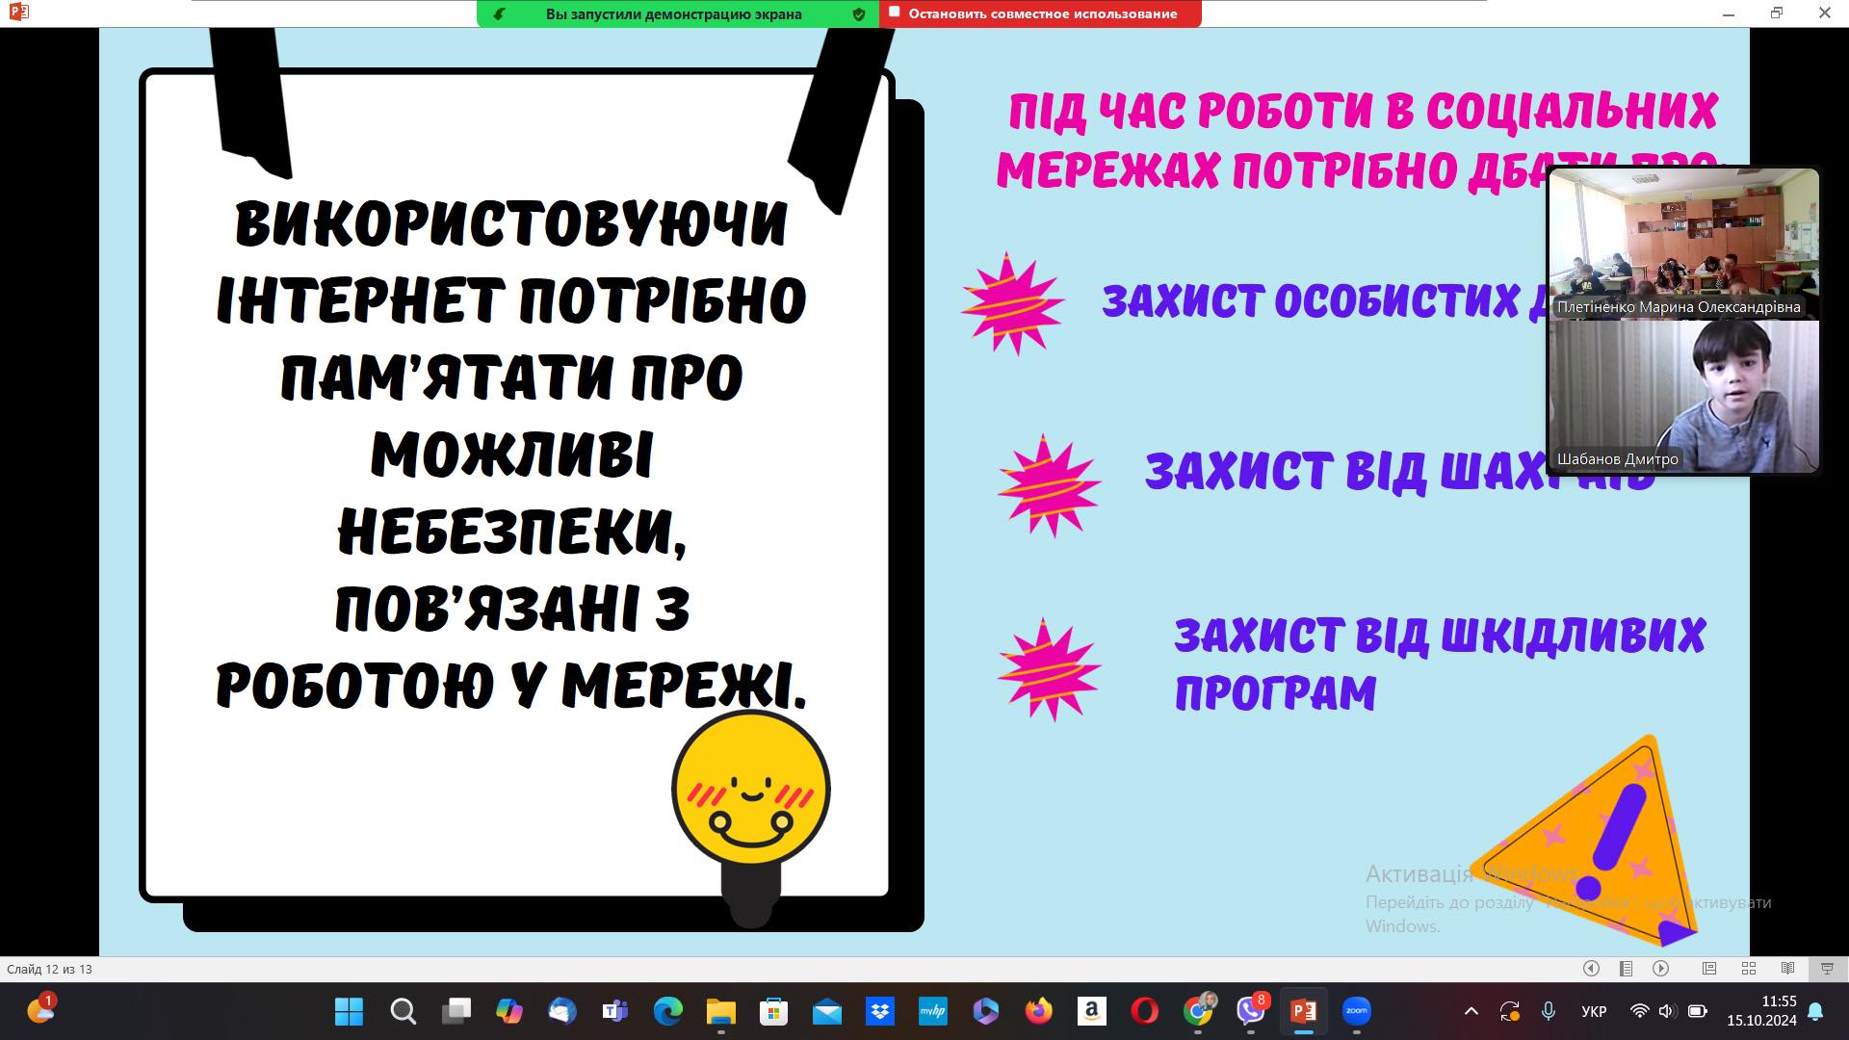Minimize the PowerPoint window
Viewport: 1849px width, 1040px height.
(x=1729, y=13)
